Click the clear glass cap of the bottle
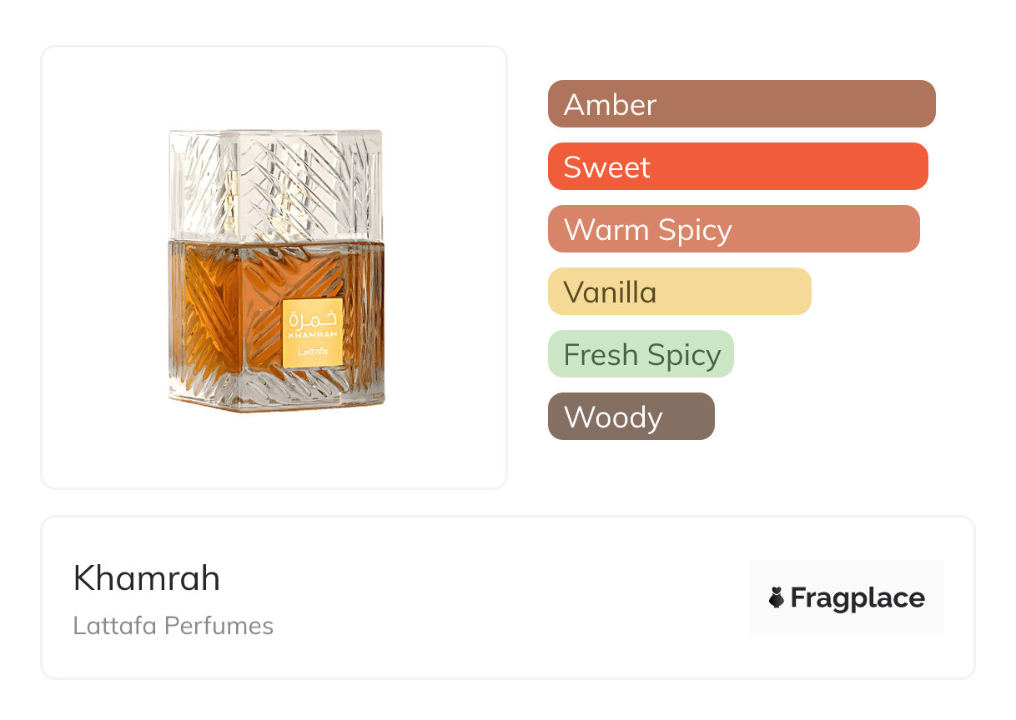Screen dimensions: 1016x720 (x=276, y=183)
